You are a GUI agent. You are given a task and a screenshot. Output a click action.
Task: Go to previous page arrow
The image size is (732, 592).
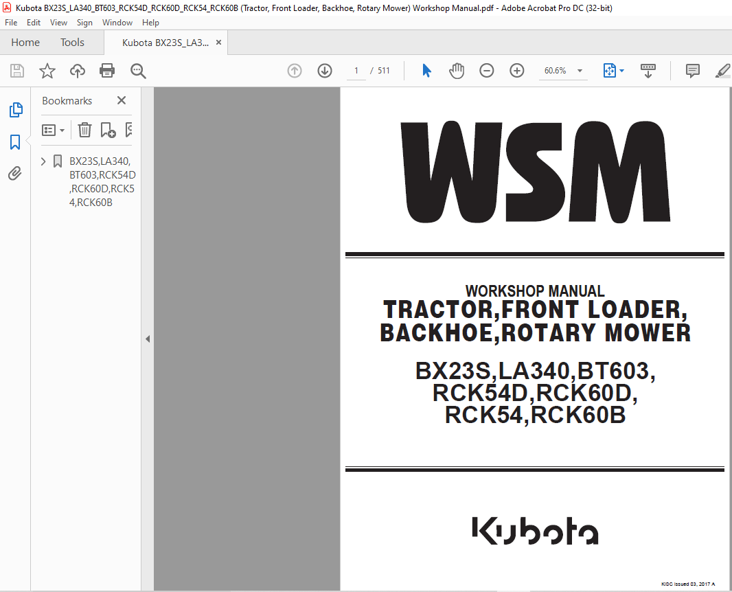coord(294,71)
